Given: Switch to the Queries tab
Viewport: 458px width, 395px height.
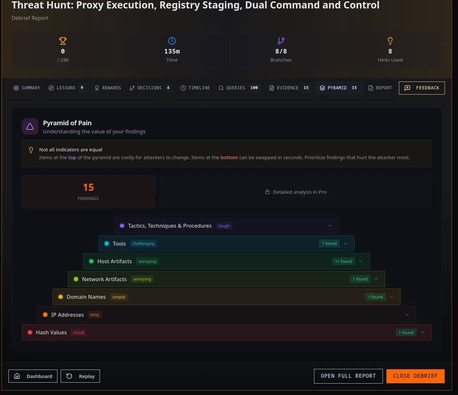Looking at the screenshot, I should click(x=239, y=88).
